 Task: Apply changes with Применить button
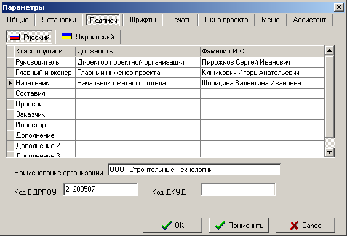click(x=239, y=225)
